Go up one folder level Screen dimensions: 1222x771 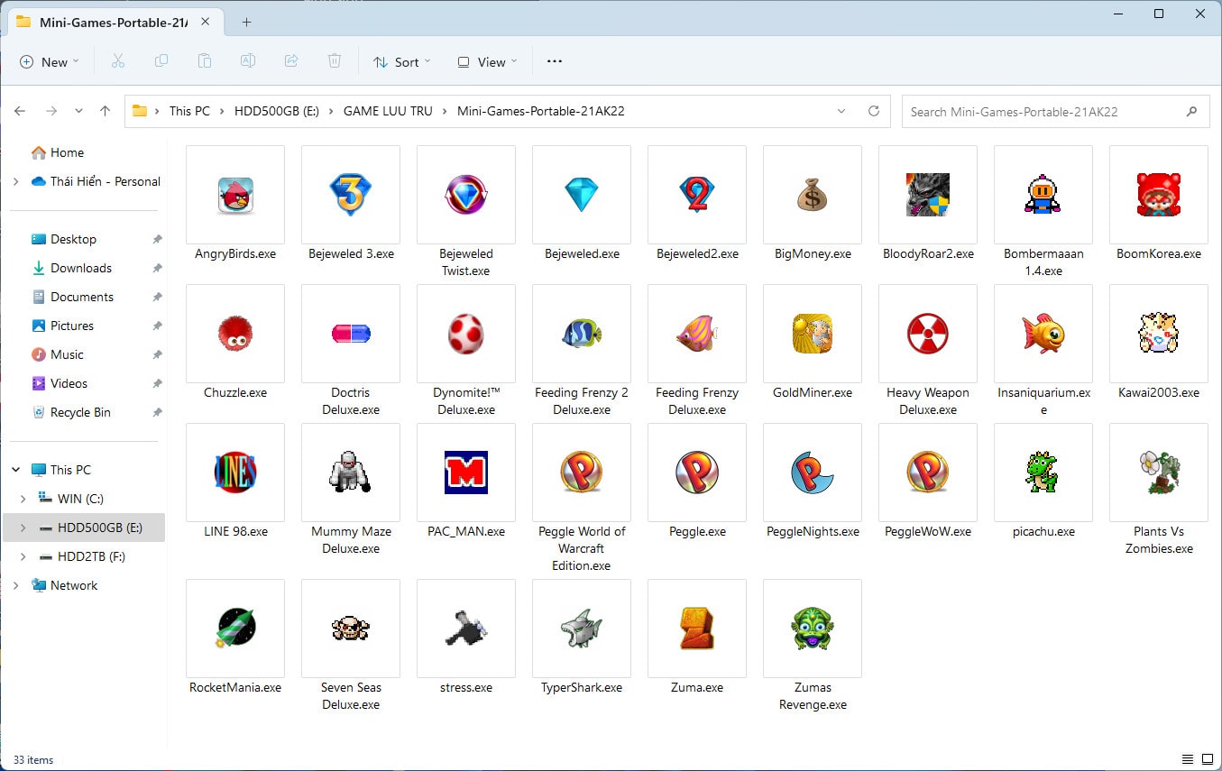coord(106,111)
